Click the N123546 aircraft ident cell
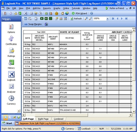The height and width of the screenshot is (132, 137). [53, 79]
